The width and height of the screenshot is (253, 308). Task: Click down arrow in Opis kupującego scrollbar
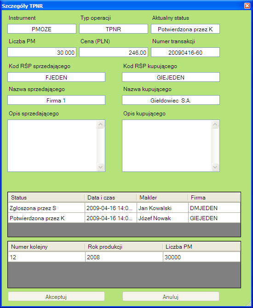[215, 167]
